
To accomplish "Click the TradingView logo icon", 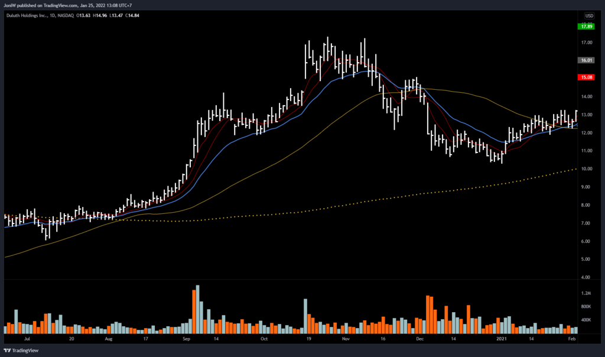I will pyautogui.click(x=8, y=350).
